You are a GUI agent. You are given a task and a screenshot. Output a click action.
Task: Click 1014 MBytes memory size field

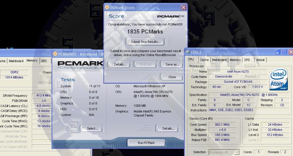coord(14,77)
